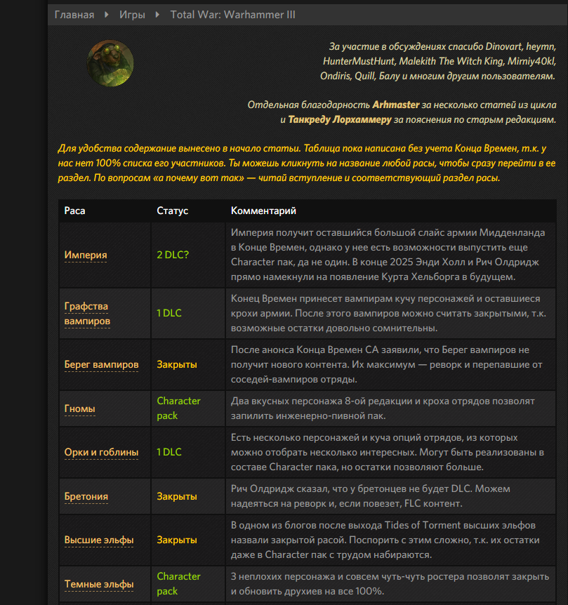This screenshot has height=605, width=568.
Task: Jump to the Бретония race section
Action: point(86,497)
